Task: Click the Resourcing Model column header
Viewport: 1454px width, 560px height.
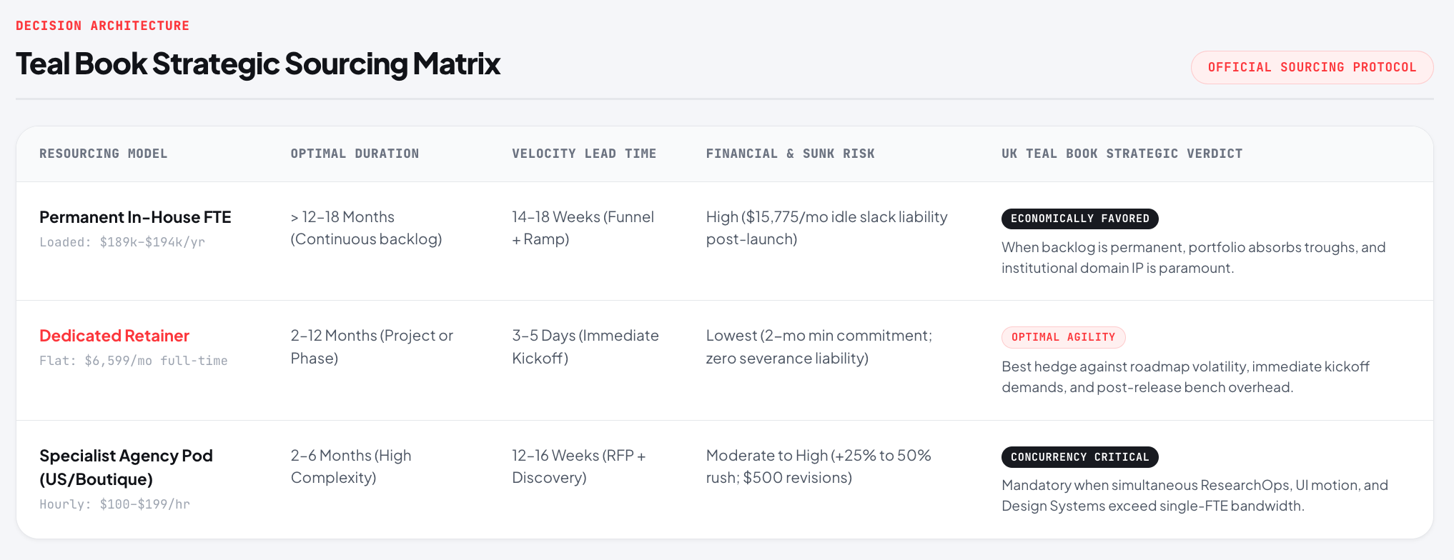Action: coord(103,154)
